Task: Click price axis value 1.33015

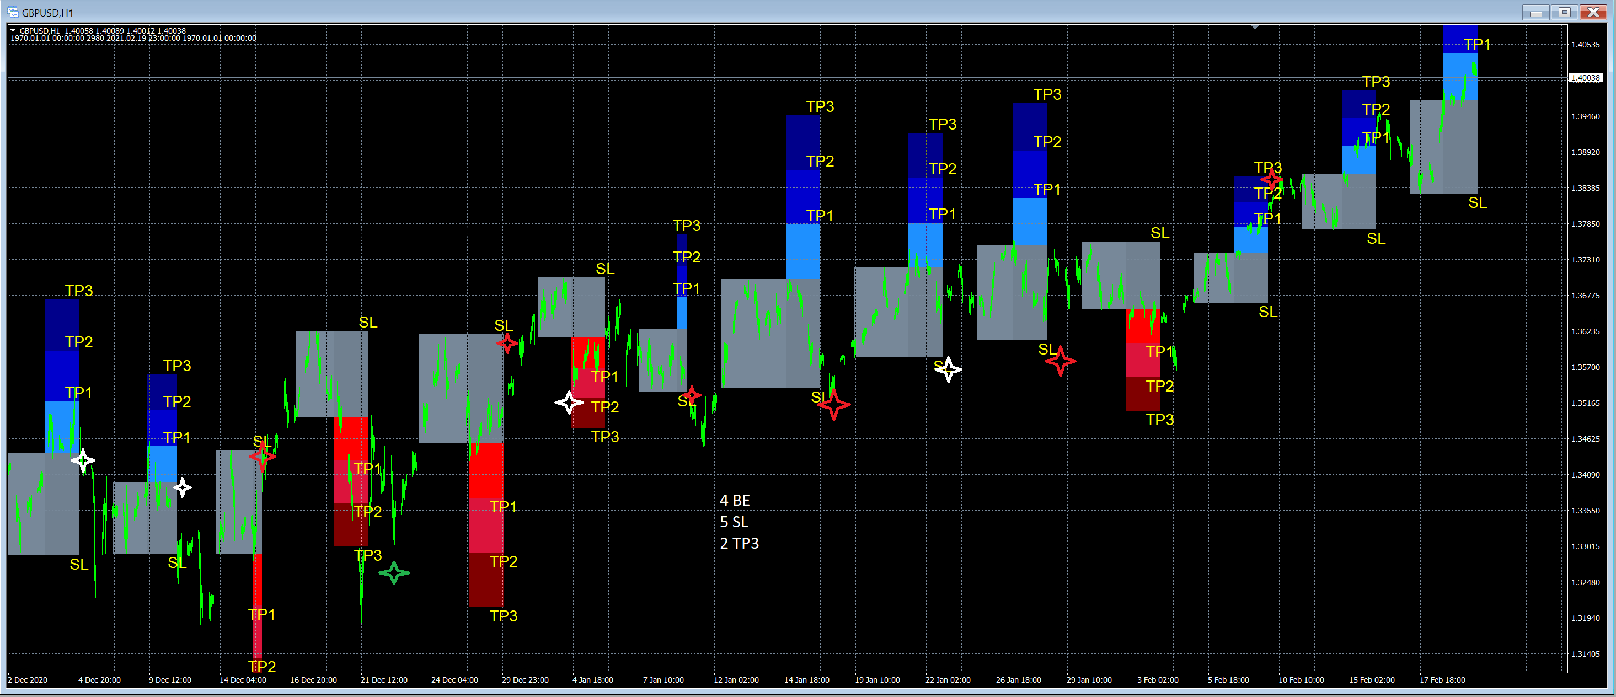Action: 1585,546
